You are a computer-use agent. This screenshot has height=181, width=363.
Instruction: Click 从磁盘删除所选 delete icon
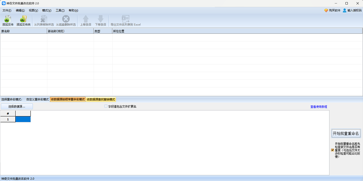click(66, 19)
